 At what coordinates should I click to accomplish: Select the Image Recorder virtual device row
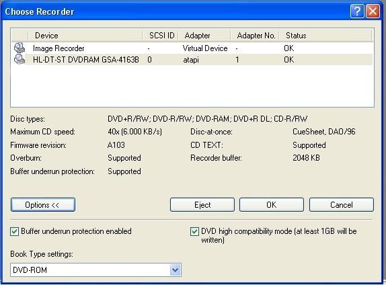click(192, 48)
